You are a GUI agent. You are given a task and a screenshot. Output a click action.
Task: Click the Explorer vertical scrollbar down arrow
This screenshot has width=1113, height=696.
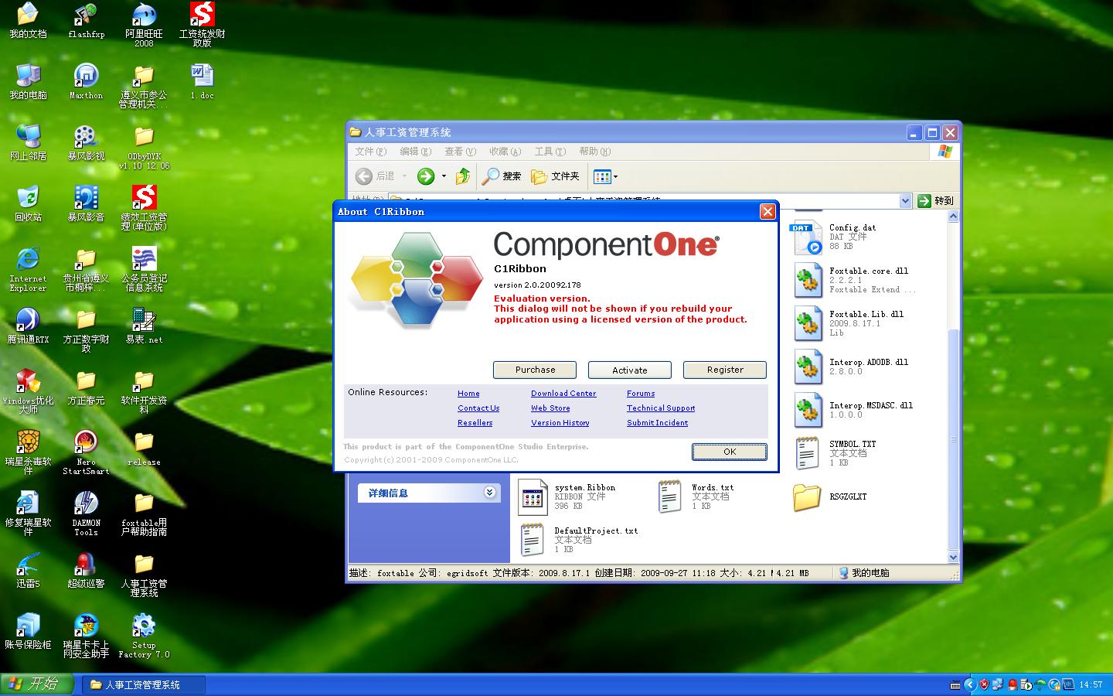tap(953, 557)
